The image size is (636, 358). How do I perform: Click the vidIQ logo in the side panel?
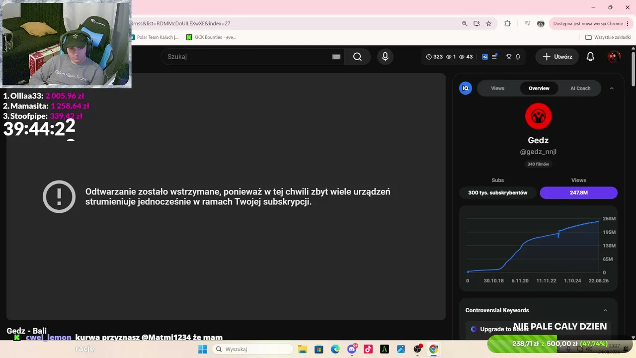tap(466, 88)
